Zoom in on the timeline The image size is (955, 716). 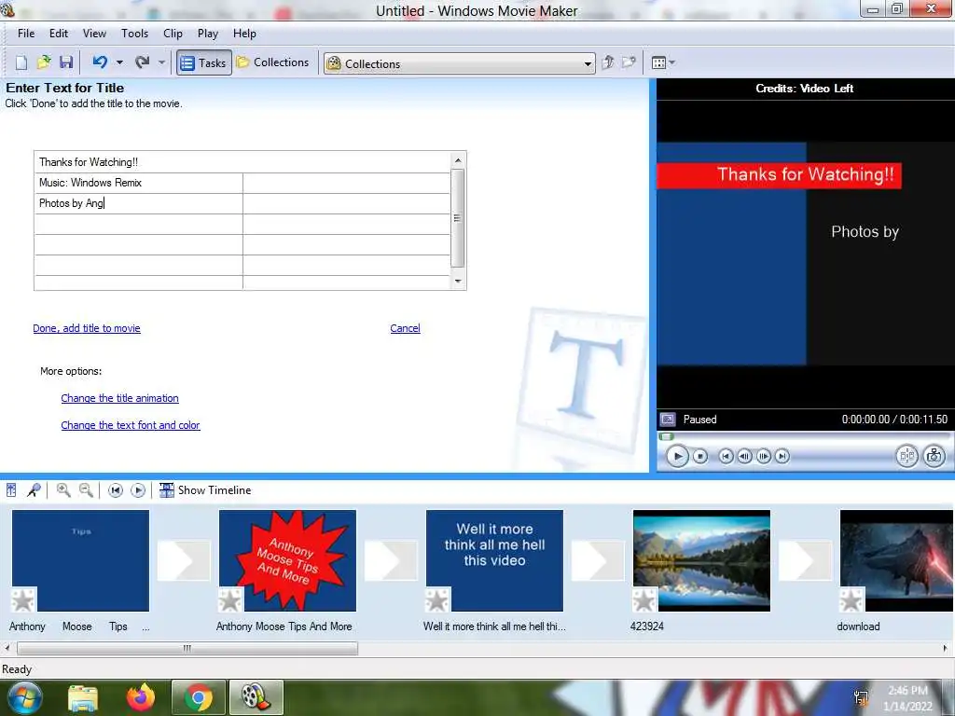pos(63,490)
